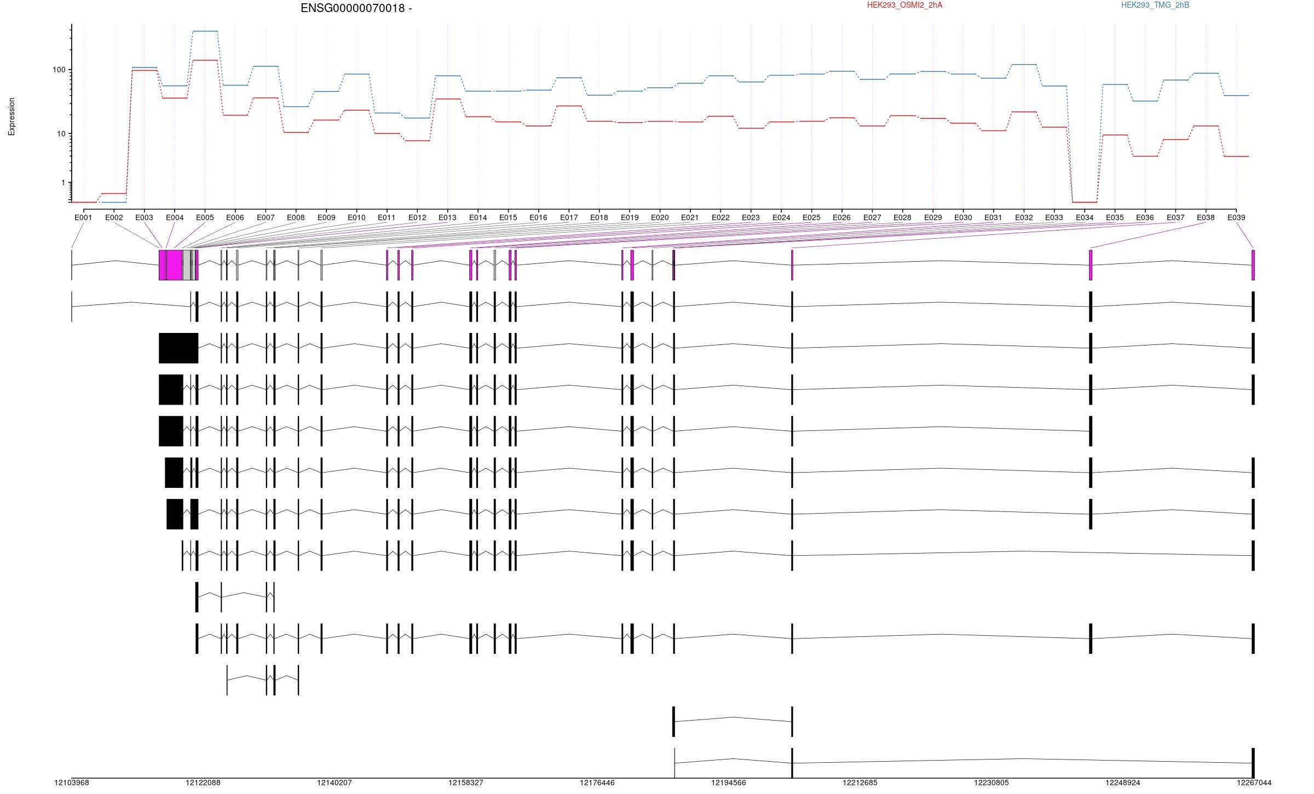Click genomic coordinate 12158327
This screenshot has width=1314, height=794.
coord(465,783)
